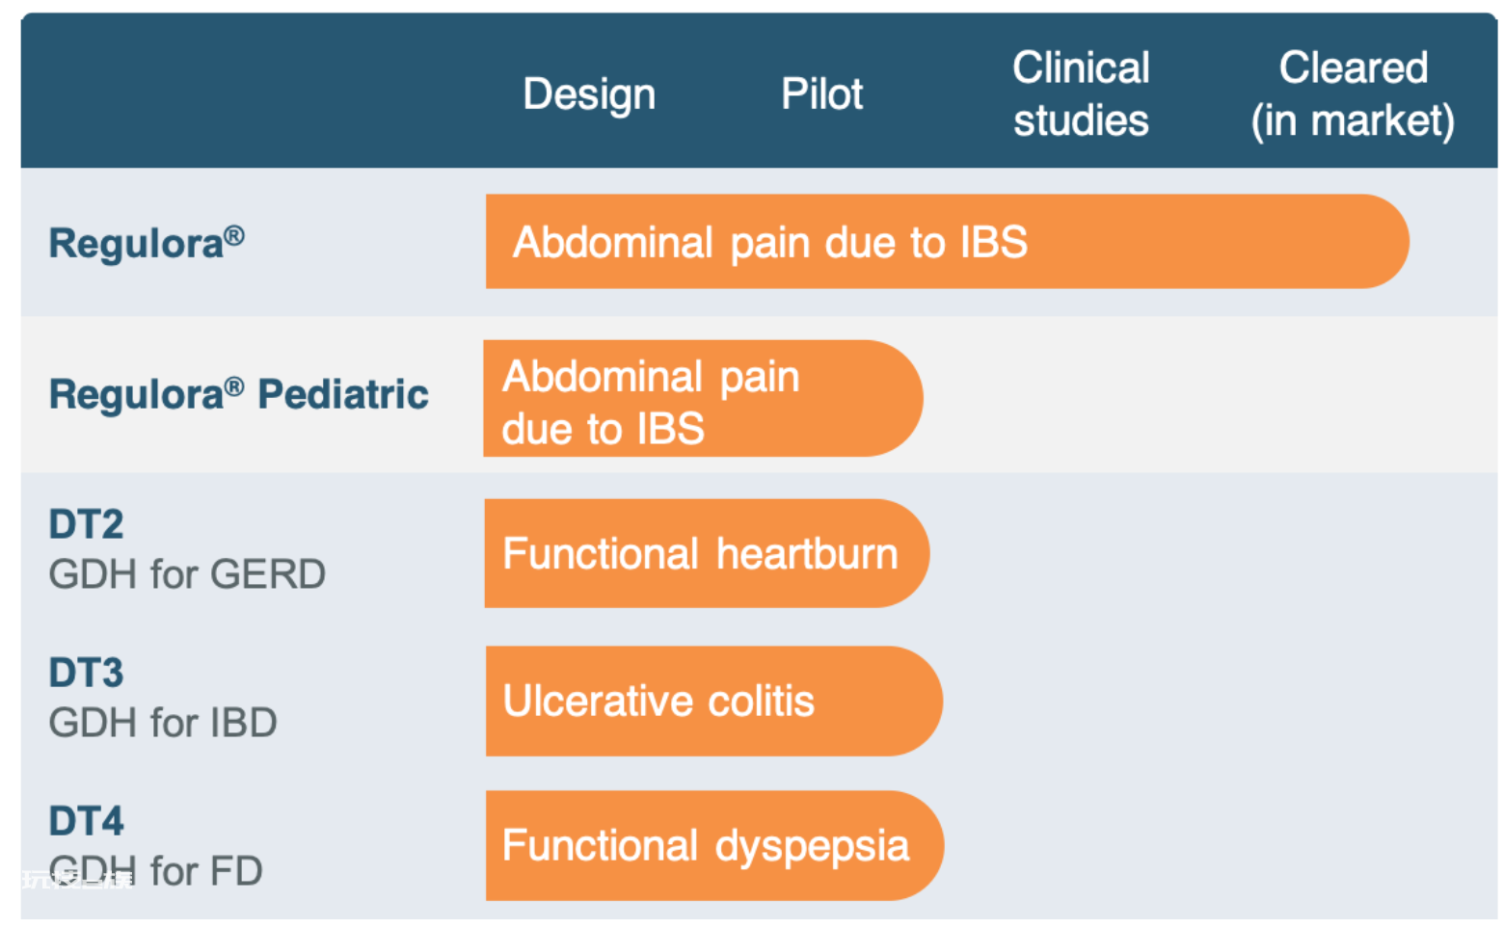Select the Ulcerative colitis bar
The height and width of the screenshot is (928, 1504).
pyautogui.click(x=713, y=701)
